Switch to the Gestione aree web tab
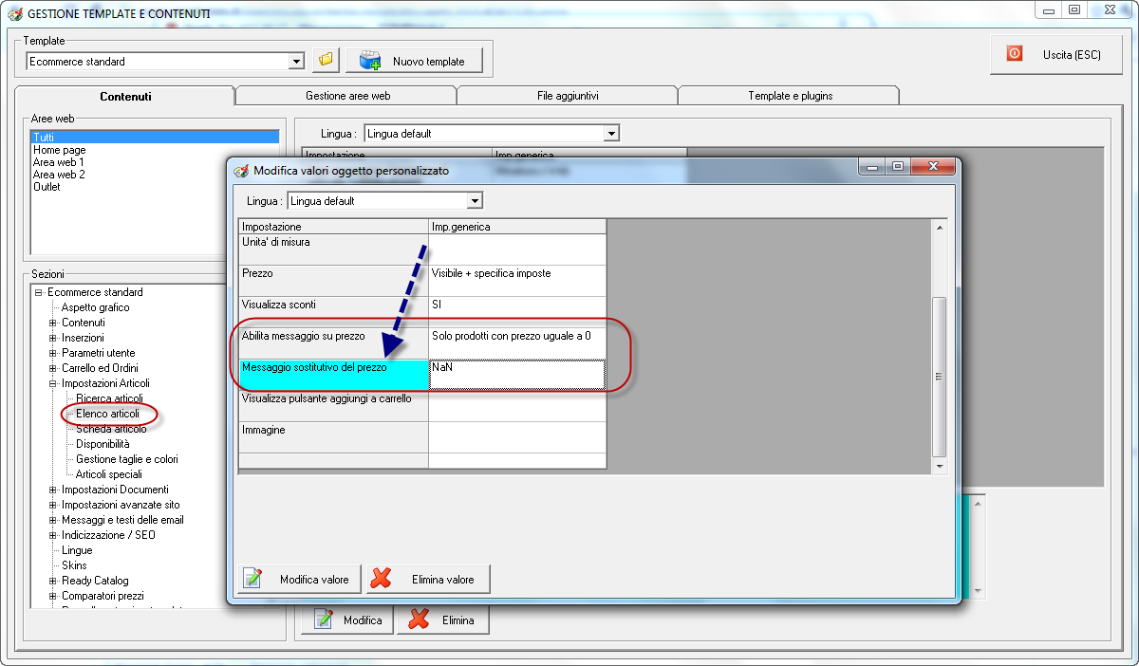 [x=347, y=96]
